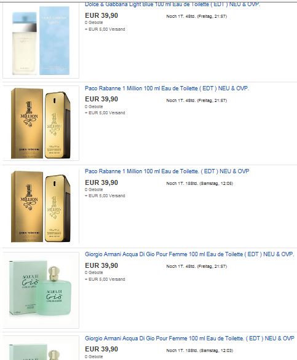This screenshot has height=360, width=297.
Task: Open second Paco Rabanne 1 Million listing ending Samstag
Action: (x=167, y=171)
